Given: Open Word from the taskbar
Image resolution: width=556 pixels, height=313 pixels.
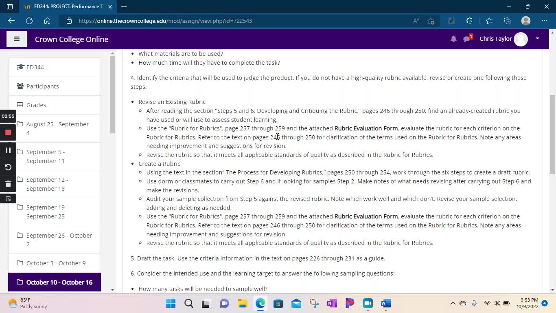Looking at the screenshot, I should pyautogui.click(x=385, y=303).
